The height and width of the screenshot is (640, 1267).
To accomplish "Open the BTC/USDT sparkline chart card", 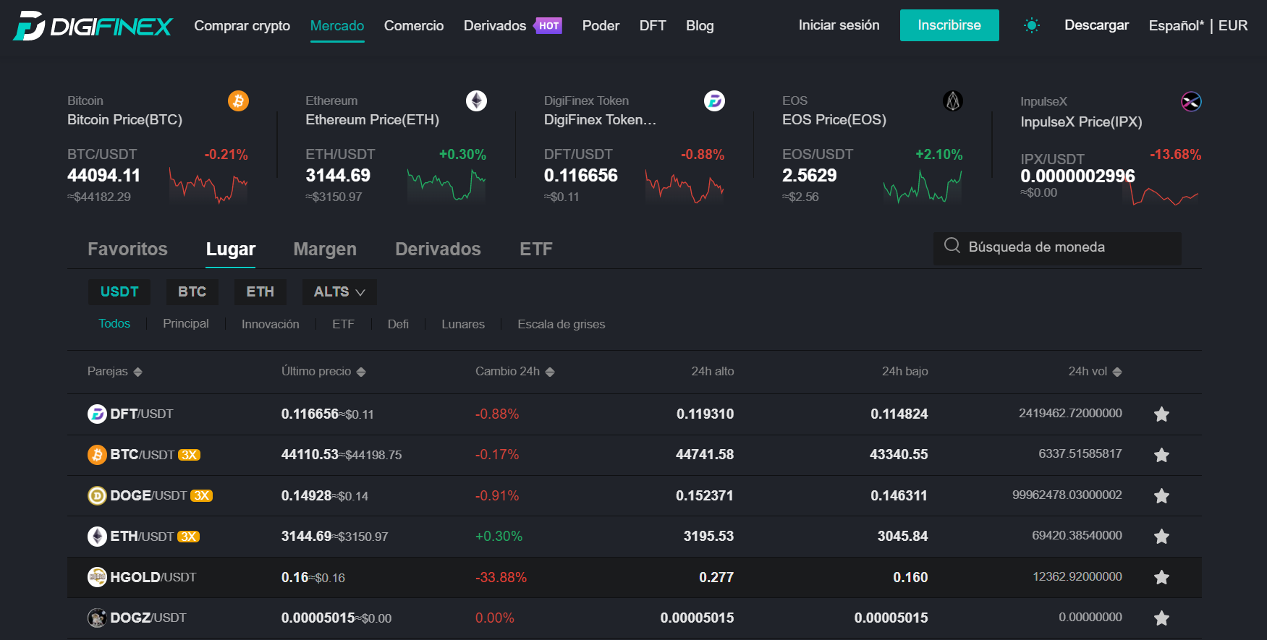I will click(208, 186).
